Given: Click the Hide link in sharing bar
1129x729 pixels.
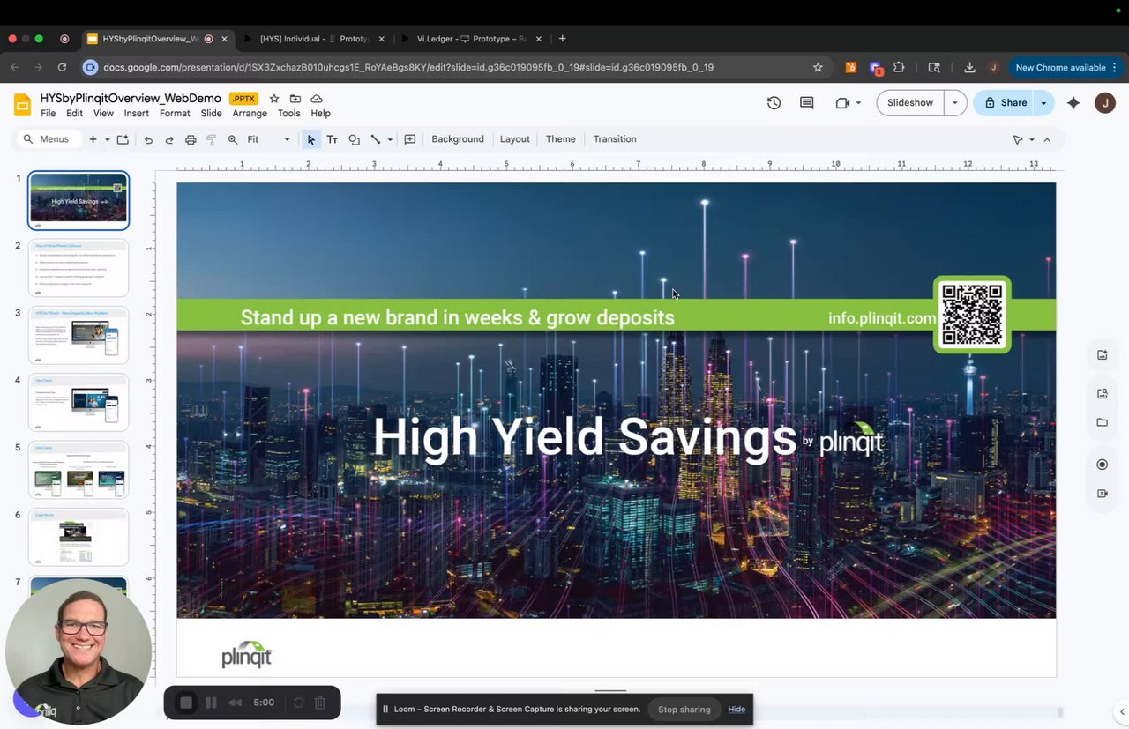Looking at the screenshot, I should (736, 710).
